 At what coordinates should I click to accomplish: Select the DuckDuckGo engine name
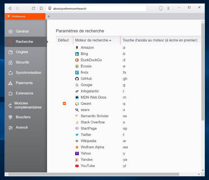click(91, 60)
